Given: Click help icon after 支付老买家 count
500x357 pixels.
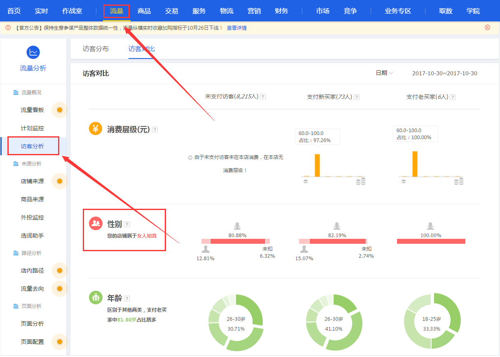Looking at the screenshot, I should pos(453,97).
